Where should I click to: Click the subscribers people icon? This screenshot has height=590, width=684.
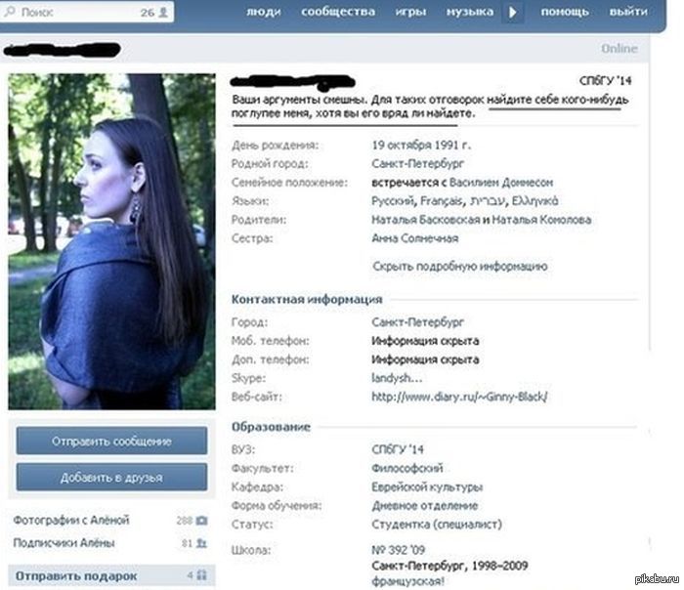click(x=201, y=543)
